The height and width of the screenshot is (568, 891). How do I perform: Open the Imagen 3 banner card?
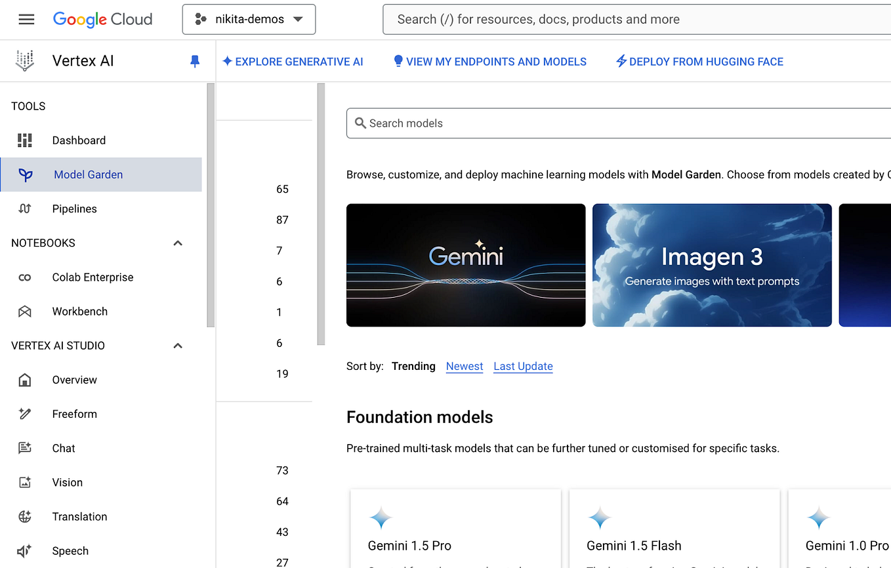tap(712, 265)
